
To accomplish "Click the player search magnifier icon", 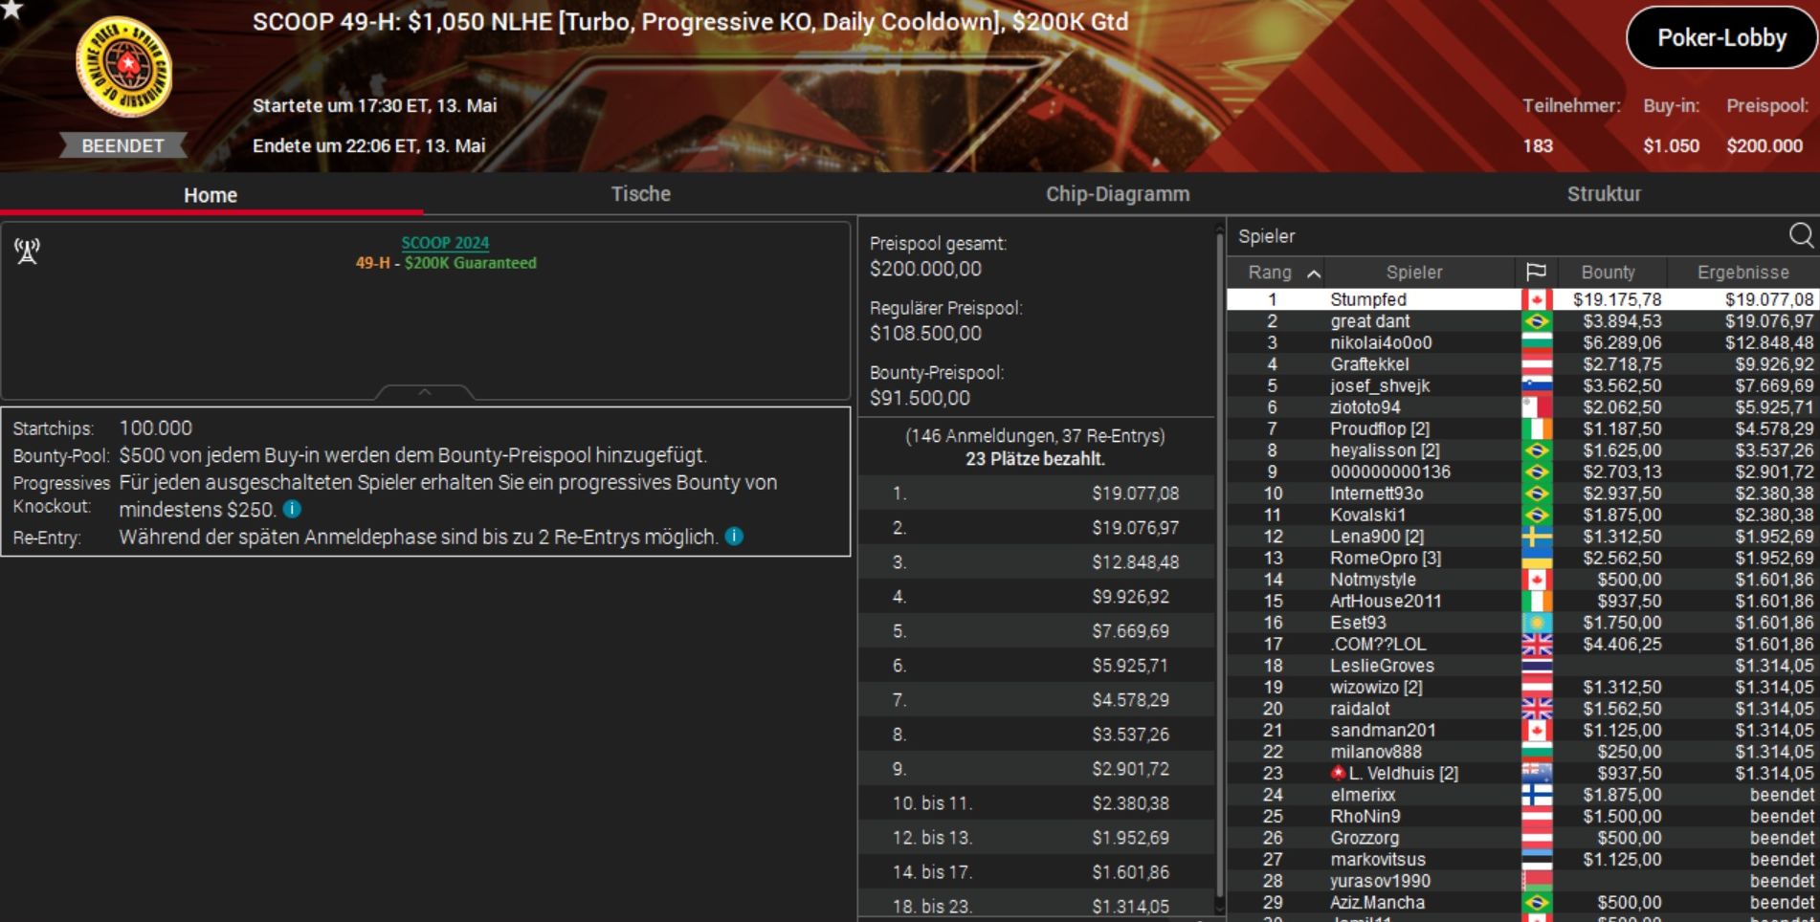I will point(1800,235).
